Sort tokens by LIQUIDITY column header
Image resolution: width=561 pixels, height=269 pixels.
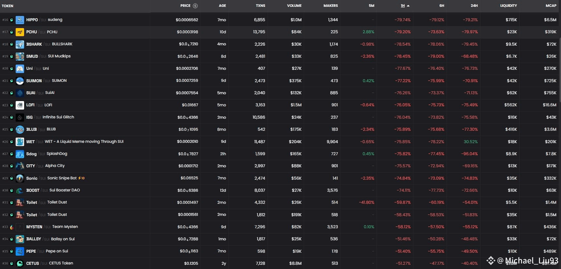point(509,6)
